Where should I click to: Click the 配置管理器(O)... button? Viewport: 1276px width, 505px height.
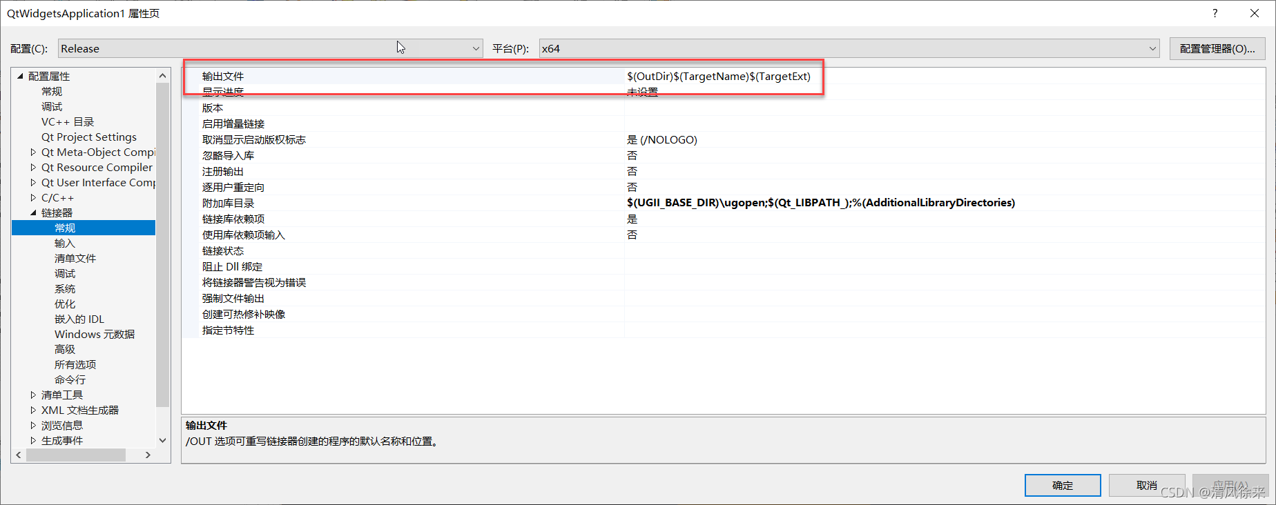tap(1217, 48)
